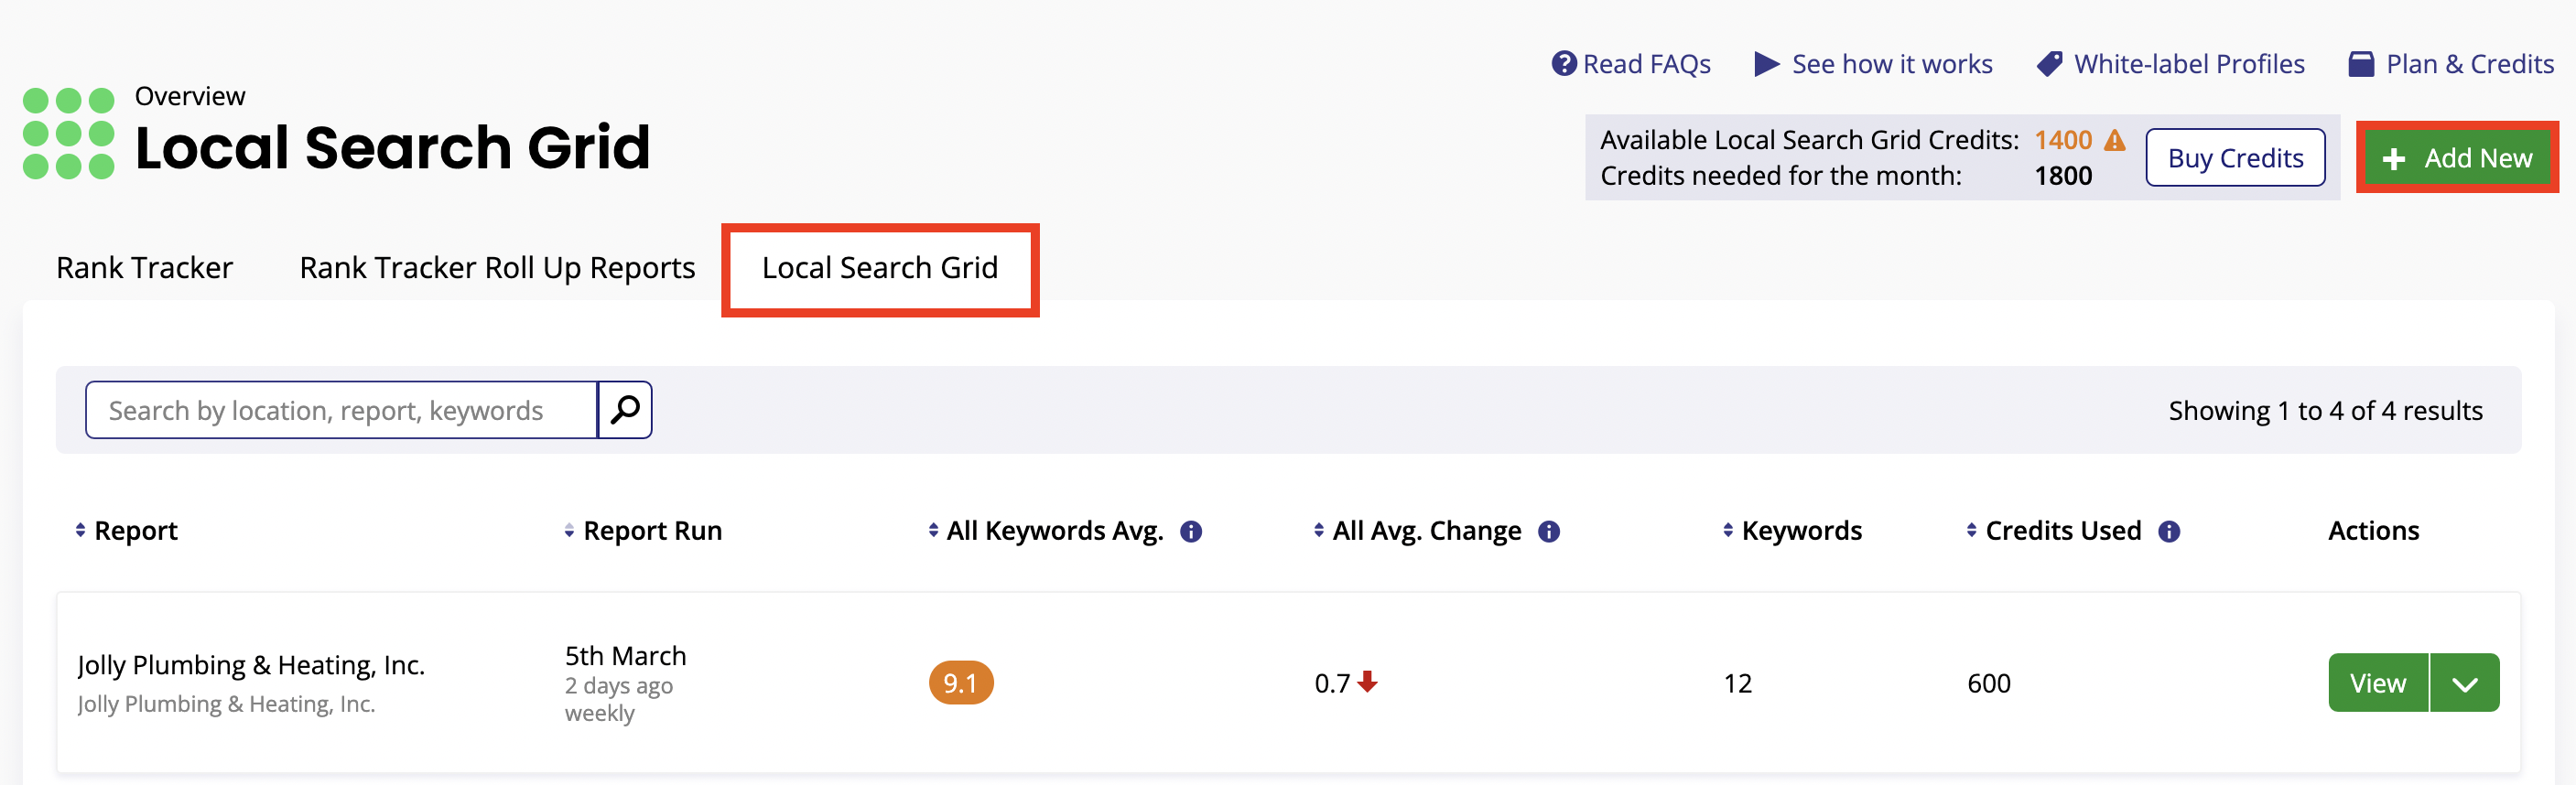Switch to the Rank Tracker tab
Screen dimensions: 2576x785
tap(144, 267)
